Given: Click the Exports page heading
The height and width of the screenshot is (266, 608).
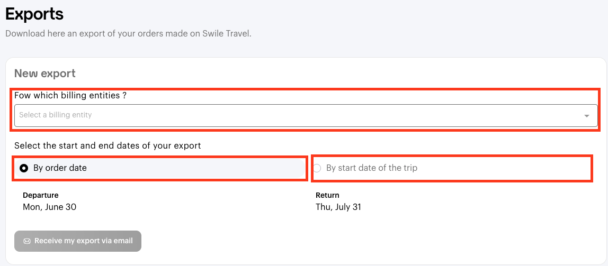Looking at the screenshot, I should click(34, 14).
